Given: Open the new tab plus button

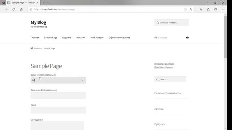Looking at the screenshot, I should [x=43, y=3].
